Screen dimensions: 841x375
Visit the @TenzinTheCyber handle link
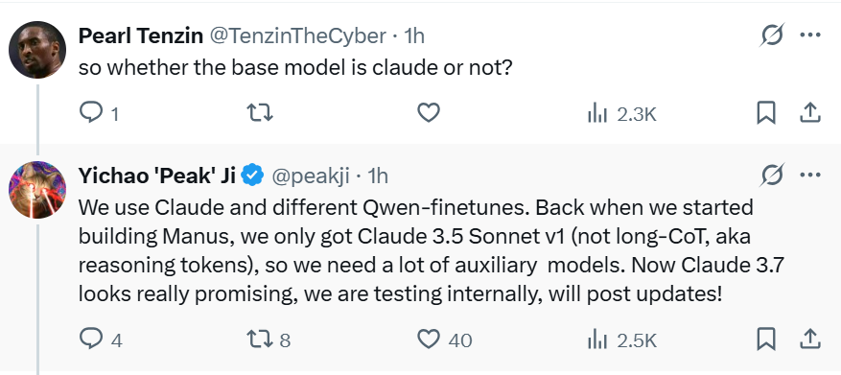(x=296, y=35)
